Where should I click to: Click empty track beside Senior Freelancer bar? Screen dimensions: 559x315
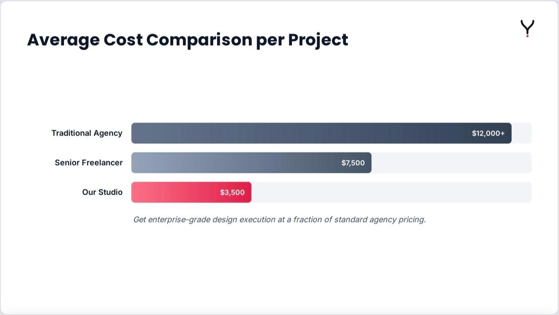(452, 162)
